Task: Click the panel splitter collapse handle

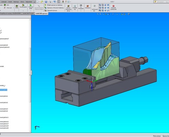Action: click(x=31, y=73)
